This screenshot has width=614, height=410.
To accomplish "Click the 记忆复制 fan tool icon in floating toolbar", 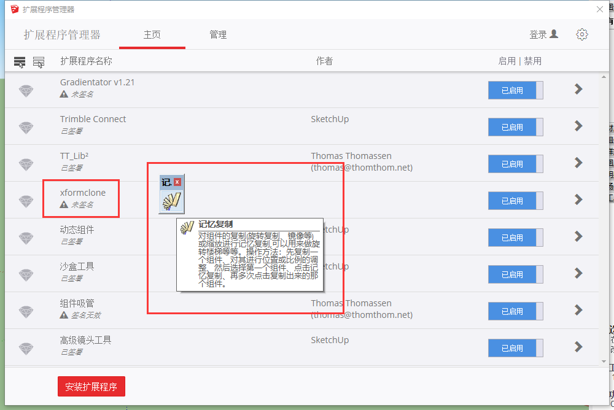I will (171, 201).
